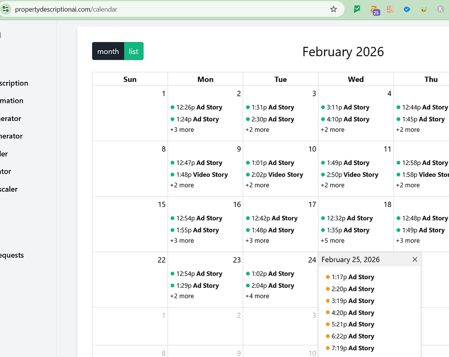449x357 pixels.
Task: Open the site information icon in address bar
Action: pos(5,9)
